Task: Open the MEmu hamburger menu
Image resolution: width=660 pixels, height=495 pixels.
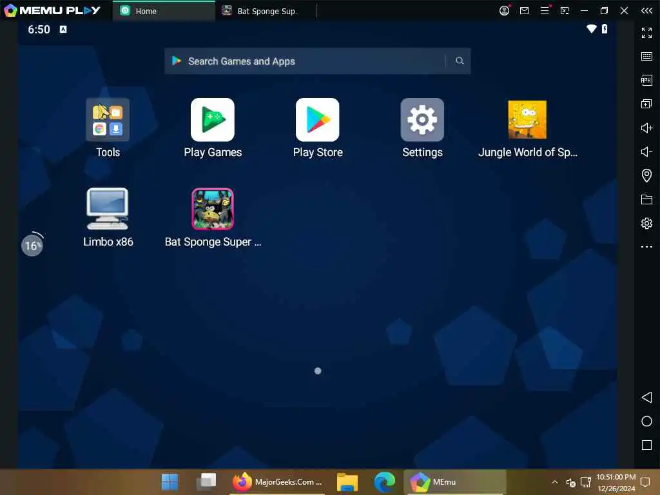Action: (x=545, y=10)
